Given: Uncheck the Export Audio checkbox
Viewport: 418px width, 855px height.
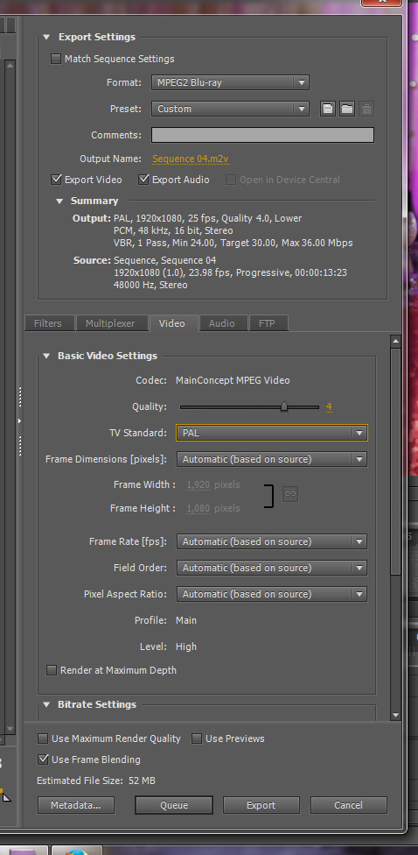Looking at the screenshot, I should click(143, 180).
